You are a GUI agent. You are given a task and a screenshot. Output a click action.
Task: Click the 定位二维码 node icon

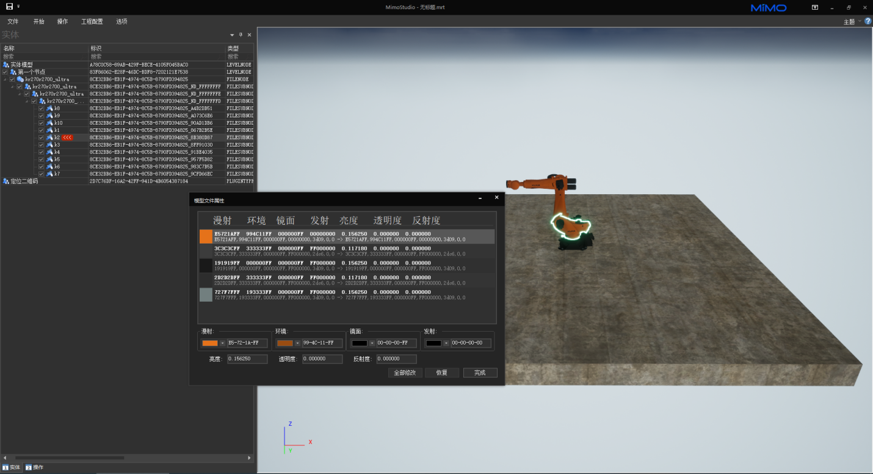point(6,181)
